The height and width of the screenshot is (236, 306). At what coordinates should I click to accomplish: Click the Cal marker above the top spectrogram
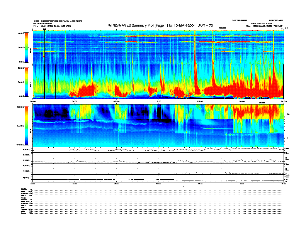[x=44, y=29]
